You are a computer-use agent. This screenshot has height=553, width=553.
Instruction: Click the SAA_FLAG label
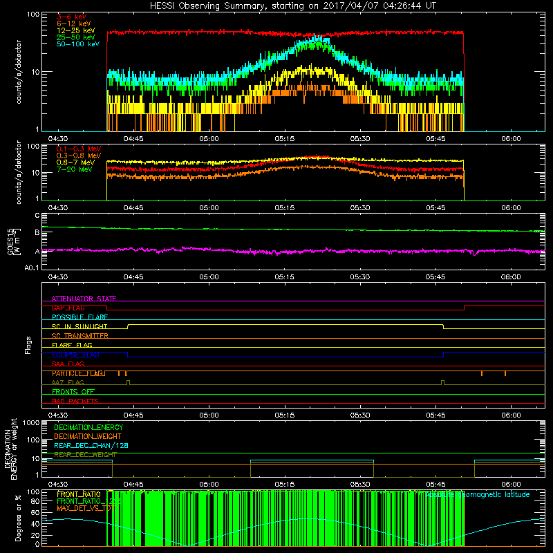(x=68, y=364)
